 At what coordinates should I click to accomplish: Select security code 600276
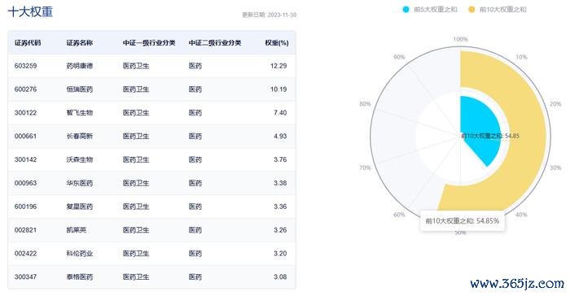coord(25,89)
